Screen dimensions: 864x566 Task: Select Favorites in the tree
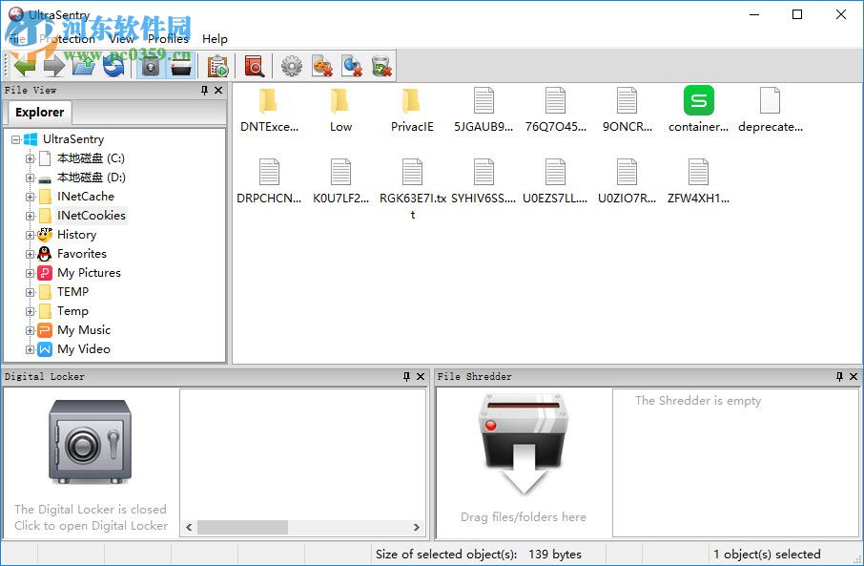pos(82,254)
